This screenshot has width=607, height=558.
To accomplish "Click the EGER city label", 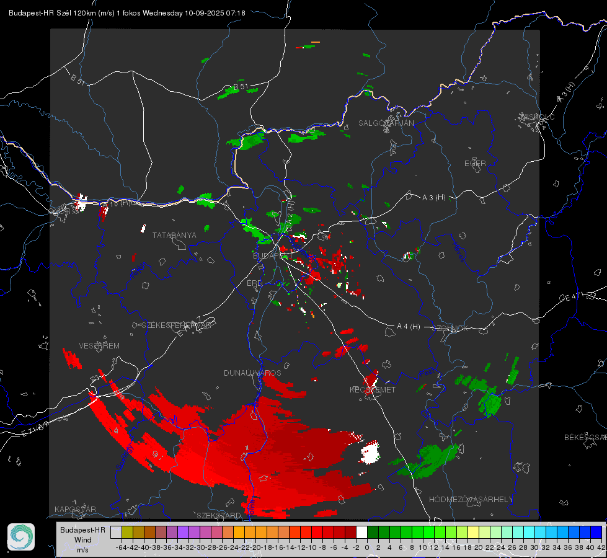I will pyautogui.click(x=475, y=164).
